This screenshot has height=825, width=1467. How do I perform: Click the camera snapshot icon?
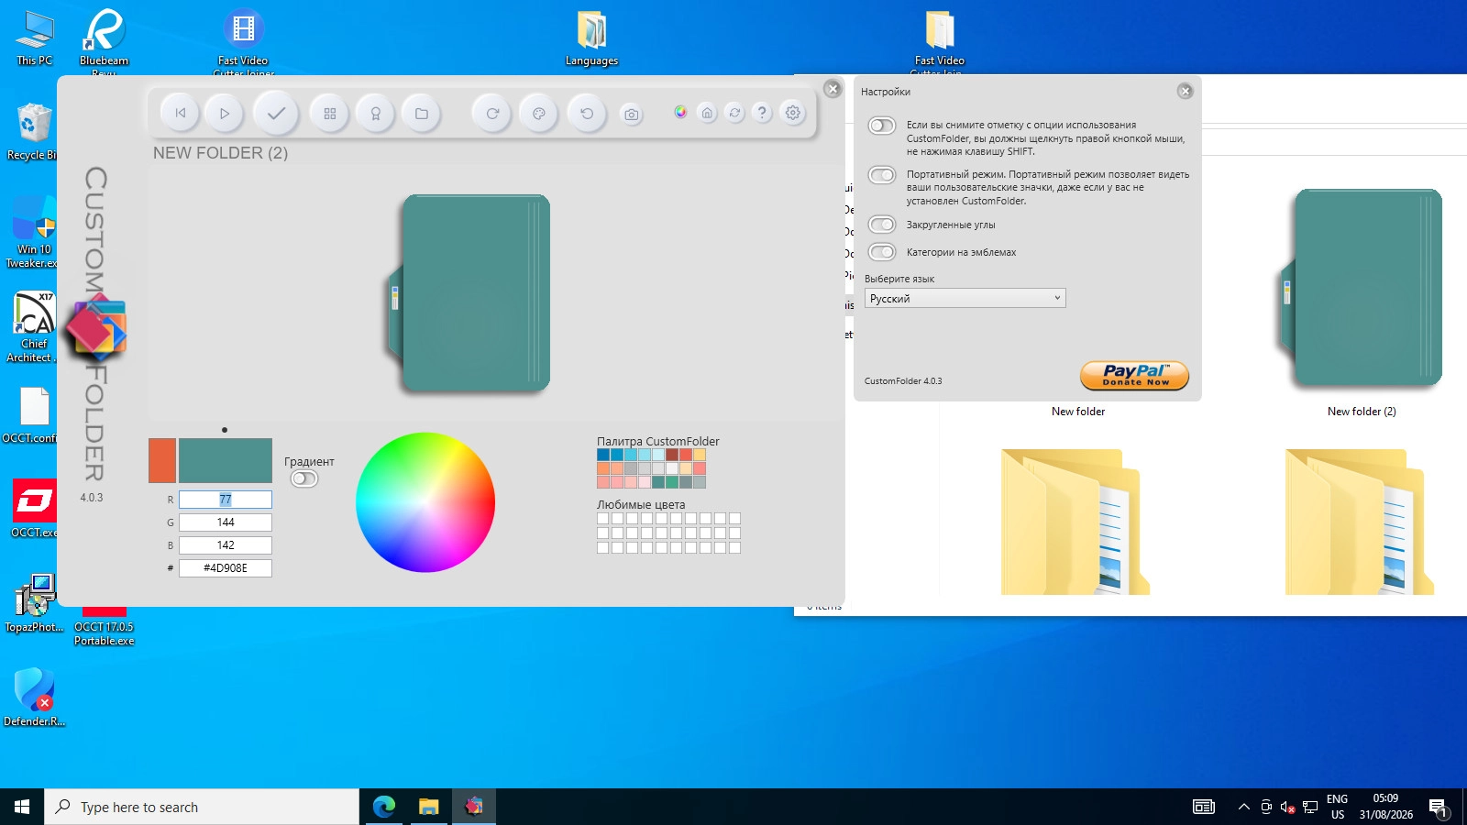coord(632,115)
